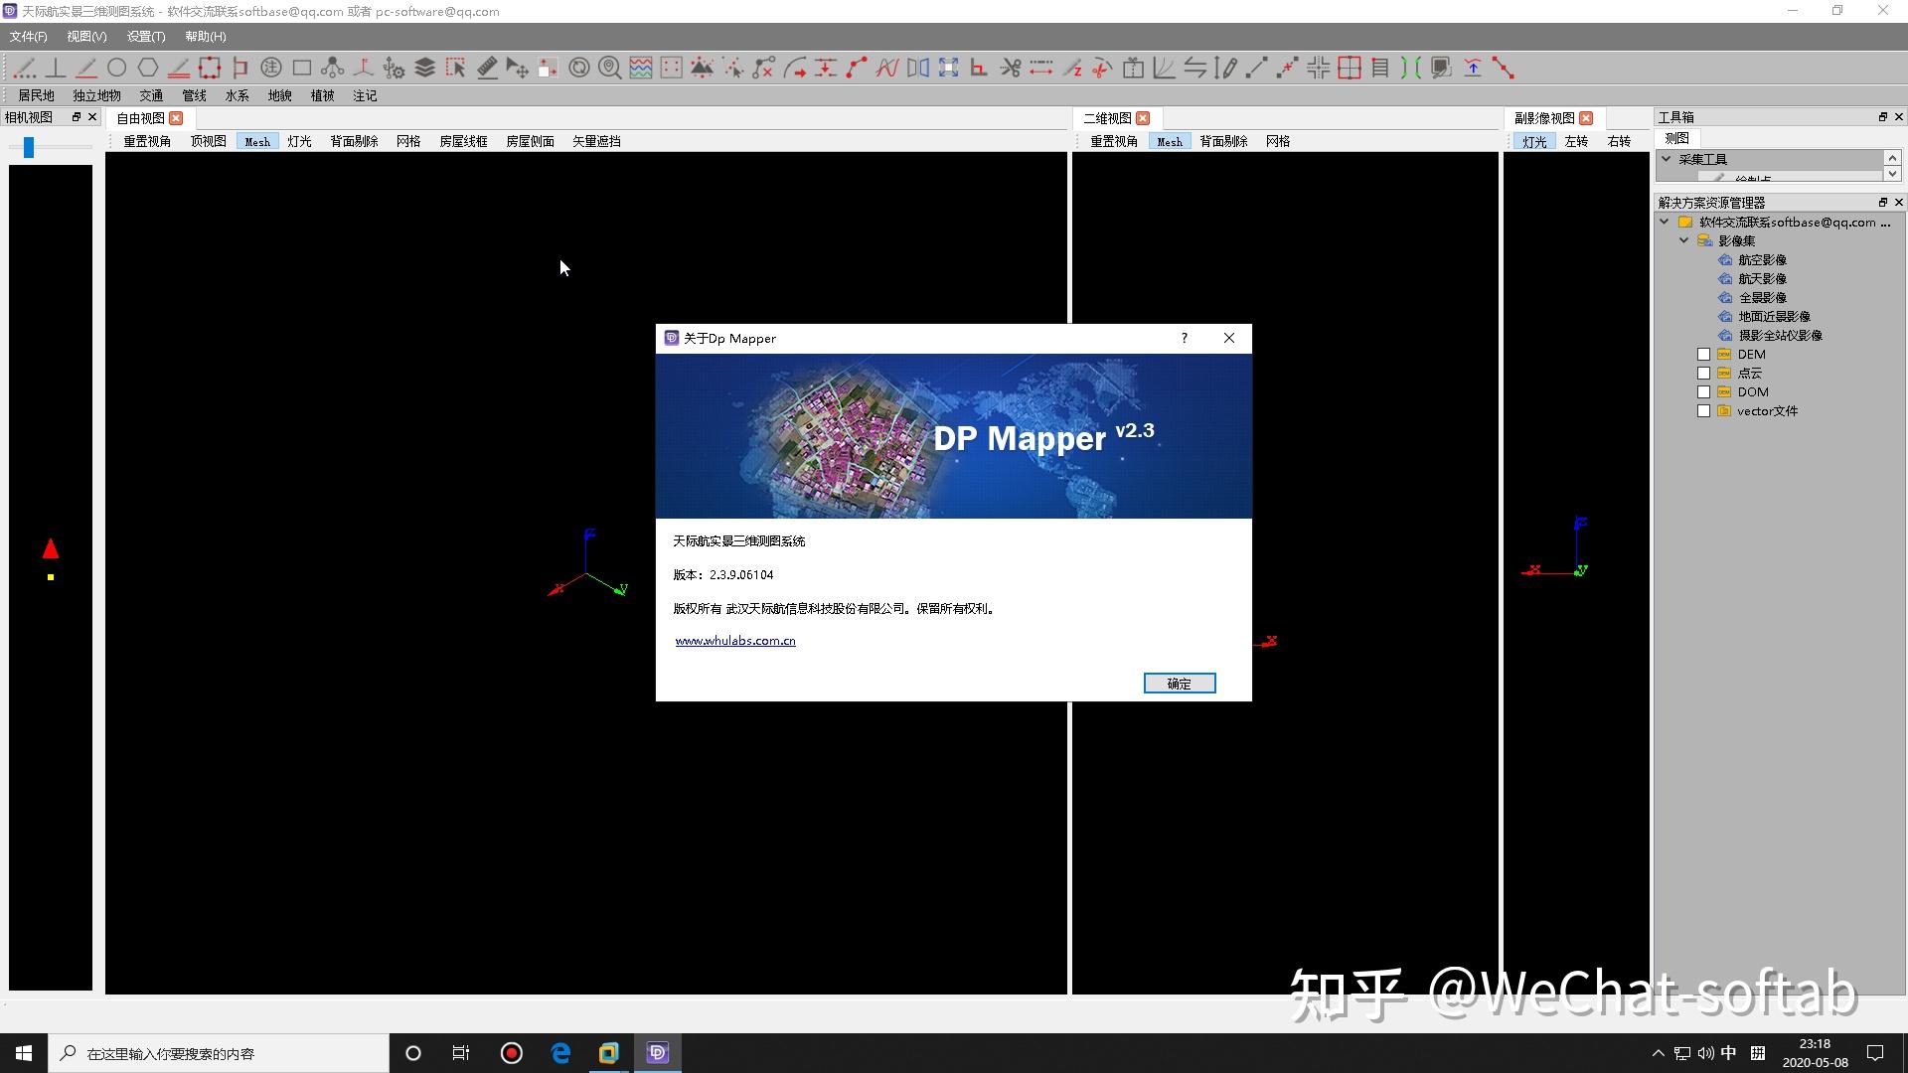1908x1073 pixels.
Task: Select the hexagon polygon tool
Action: point(148,68)
